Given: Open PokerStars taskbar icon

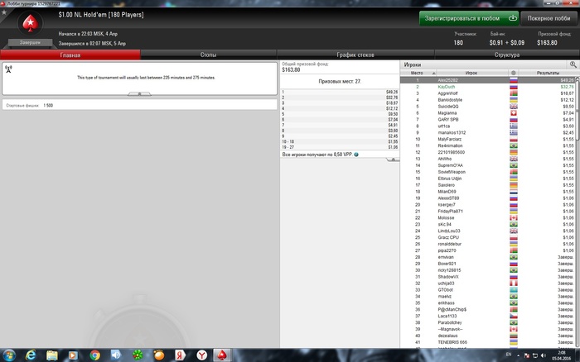Looking at the screenshot, I should point(222,355).
